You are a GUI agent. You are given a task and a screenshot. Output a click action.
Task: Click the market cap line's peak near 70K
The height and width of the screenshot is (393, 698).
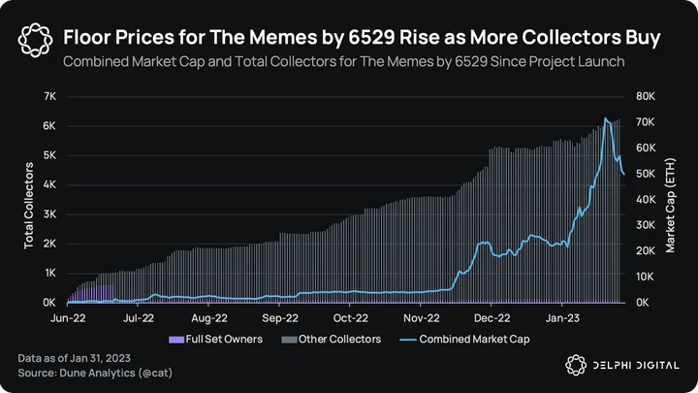pyautogui.click(x=605, y=118)
